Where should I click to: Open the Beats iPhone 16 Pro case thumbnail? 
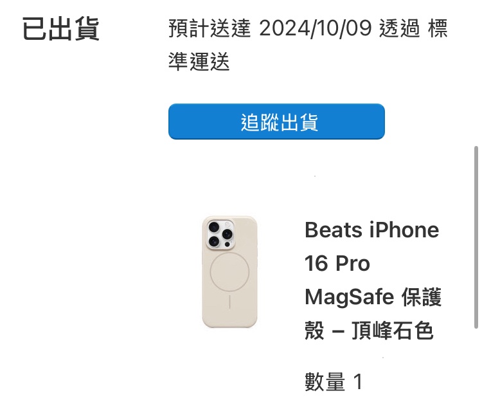(x=229, y=272)
